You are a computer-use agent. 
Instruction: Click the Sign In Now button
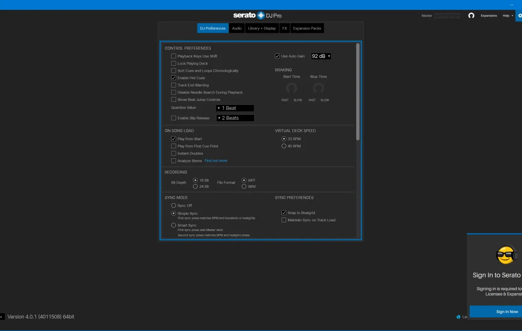click(x=507, y=311)
